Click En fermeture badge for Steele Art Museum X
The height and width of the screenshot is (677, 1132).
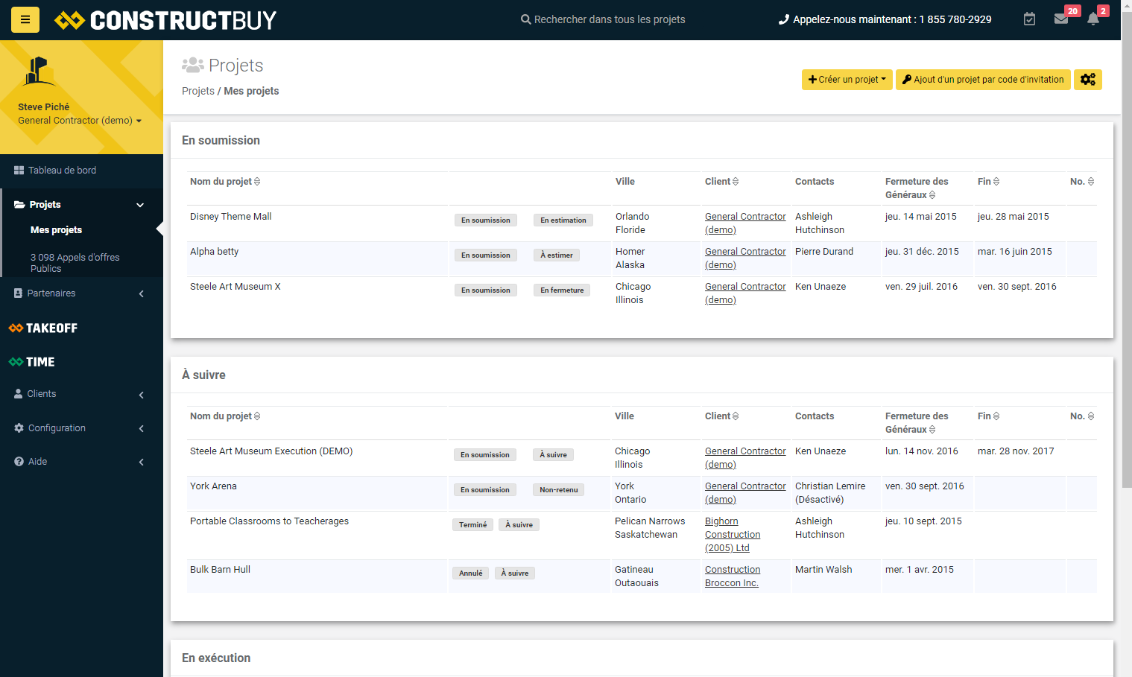[562, 290]
